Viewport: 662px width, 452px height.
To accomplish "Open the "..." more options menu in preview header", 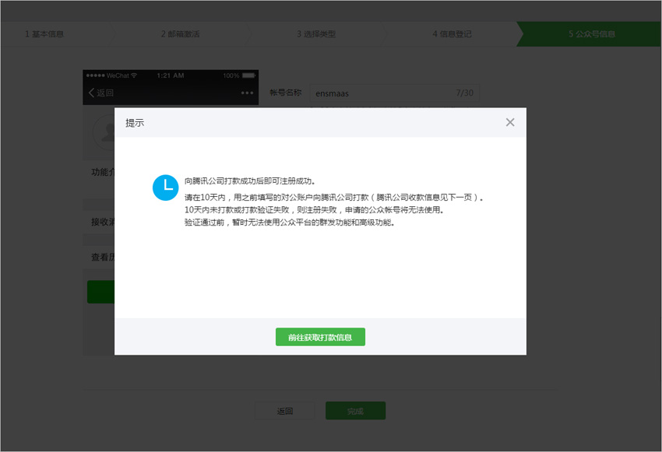I will (x=248, y=93).
